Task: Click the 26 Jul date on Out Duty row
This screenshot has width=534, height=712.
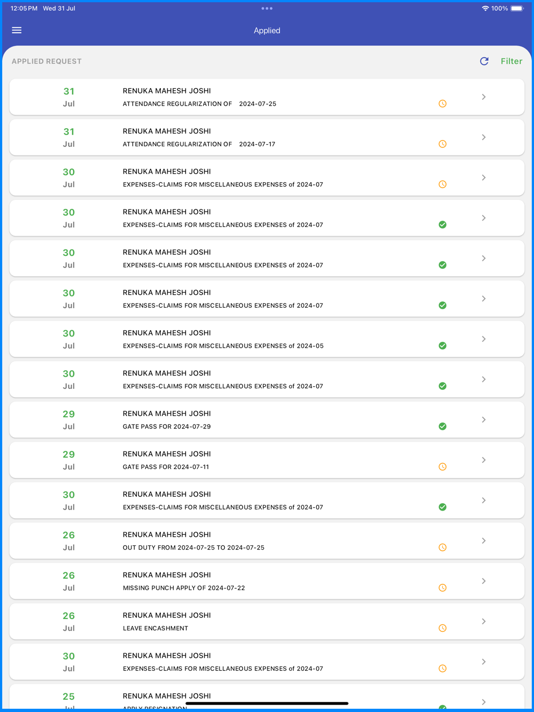Action: [x=69, y=541]
